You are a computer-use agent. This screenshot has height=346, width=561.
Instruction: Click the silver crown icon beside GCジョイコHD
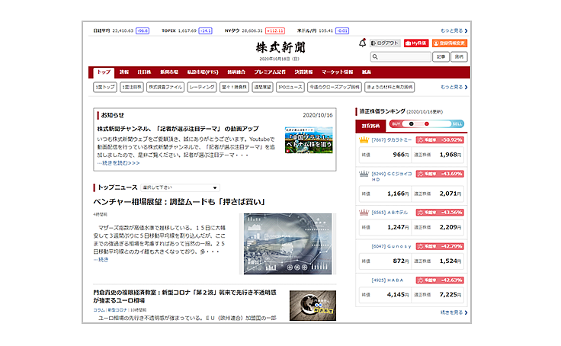[364, 173]
